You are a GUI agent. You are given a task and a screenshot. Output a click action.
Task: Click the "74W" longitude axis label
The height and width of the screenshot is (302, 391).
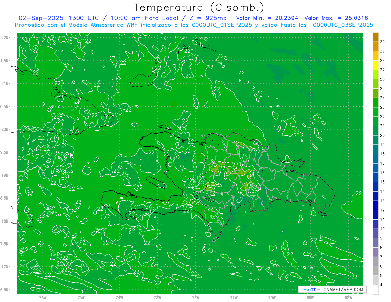(119, 297)
